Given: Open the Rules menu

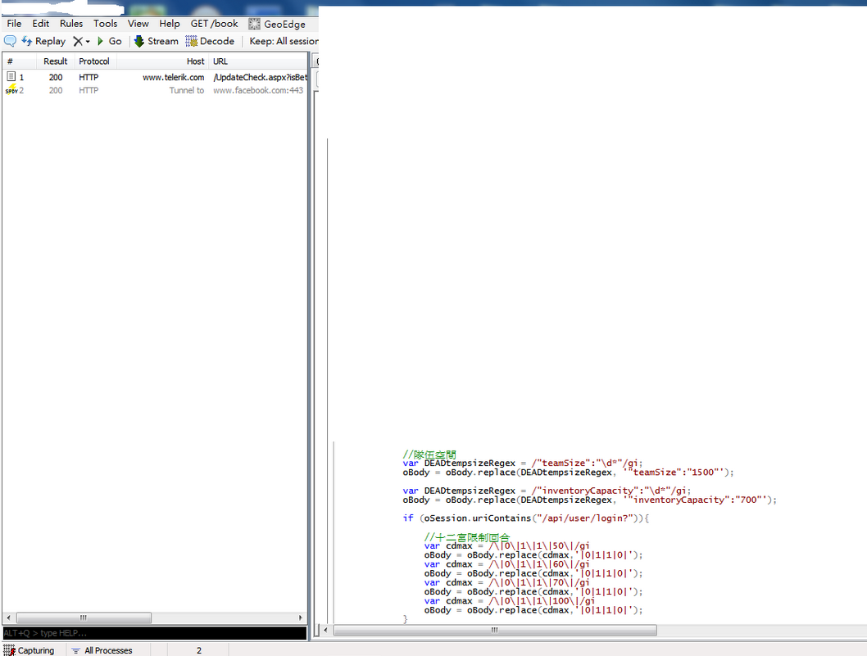Looking at the screenshot, I should pos(71,24).
